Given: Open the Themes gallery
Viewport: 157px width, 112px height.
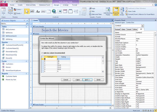Looking at the screenshot, I should tap(10, 11).
